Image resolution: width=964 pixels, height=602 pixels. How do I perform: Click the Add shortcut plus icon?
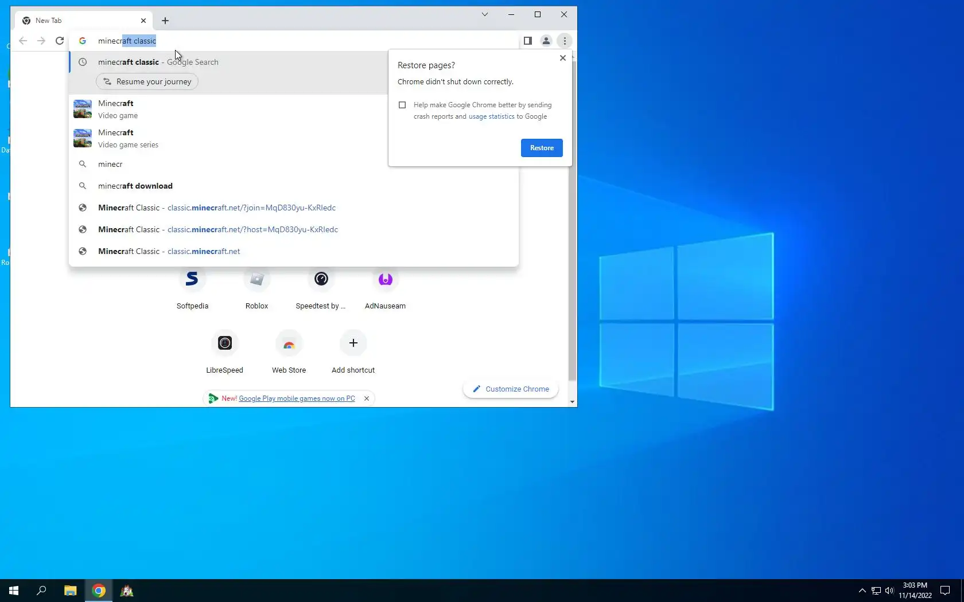353,343
